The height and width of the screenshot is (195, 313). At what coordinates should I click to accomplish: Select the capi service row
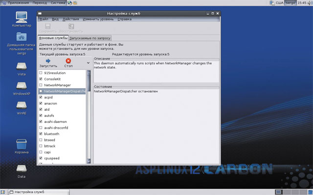pos(62,152)
